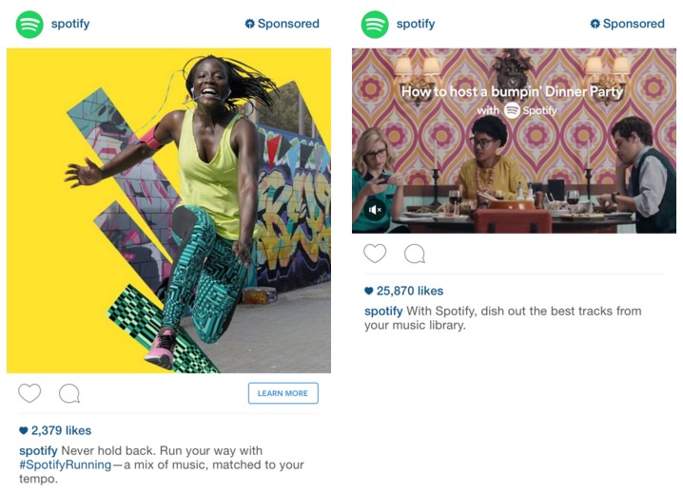Open the spotify username on right header
Image resolution: width=683 pixels, height=492 pixels.
point(416,24)
